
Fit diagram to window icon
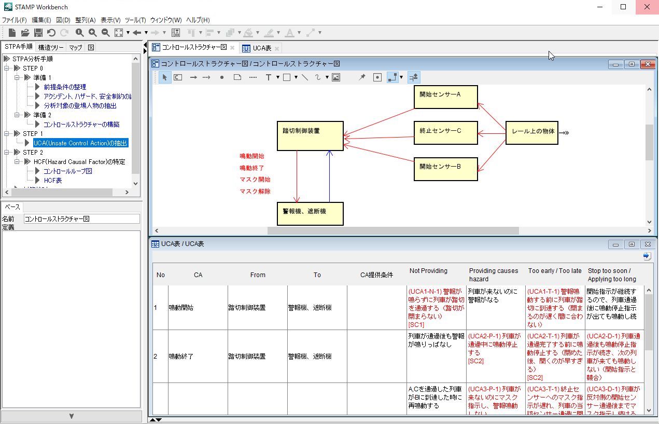click(x=119, y=33)
